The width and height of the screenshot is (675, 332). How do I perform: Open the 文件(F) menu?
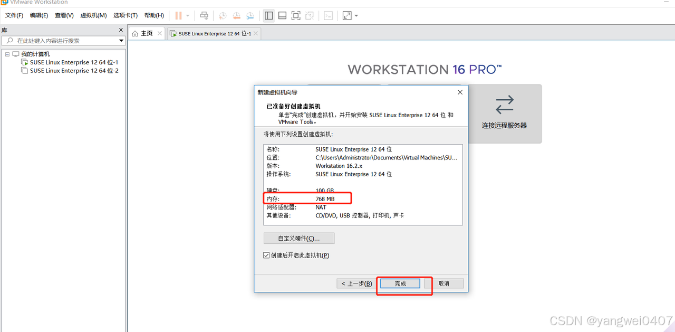[14, 15]
